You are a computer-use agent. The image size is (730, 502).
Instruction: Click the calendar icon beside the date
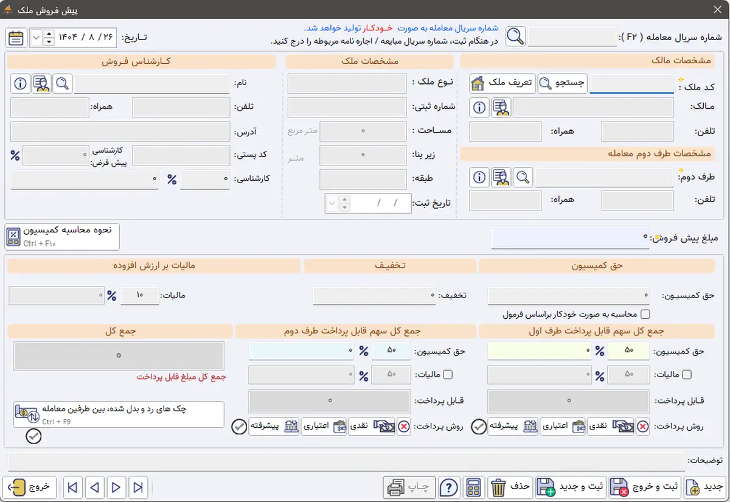tap(16, 38)
